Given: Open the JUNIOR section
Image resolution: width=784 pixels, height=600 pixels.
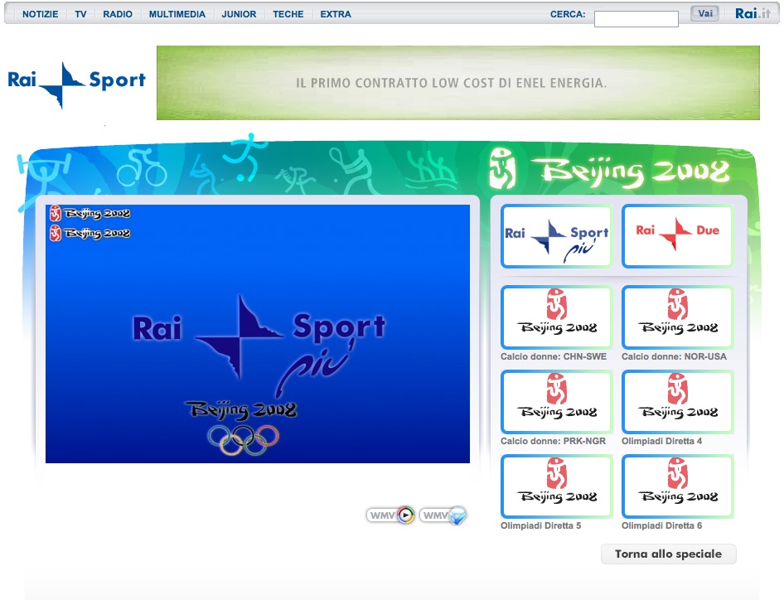Looking at the screenshot, I should [239, 14].
